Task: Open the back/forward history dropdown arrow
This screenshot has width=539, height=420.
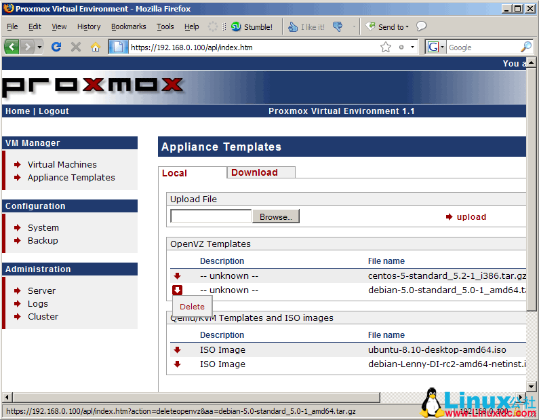Action: coord(39,47)
